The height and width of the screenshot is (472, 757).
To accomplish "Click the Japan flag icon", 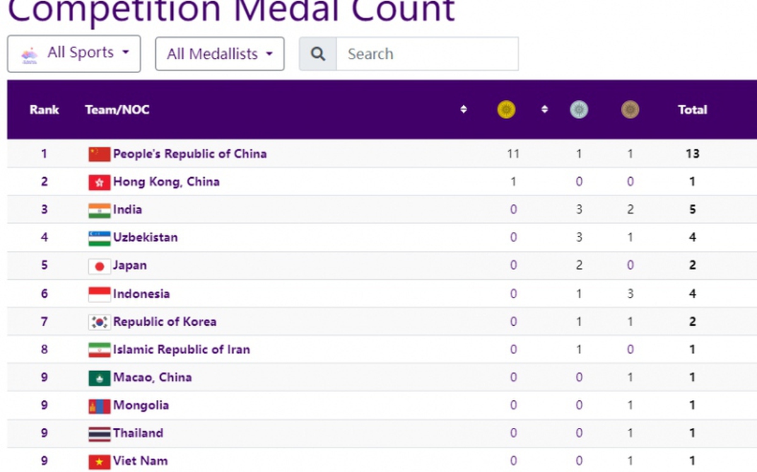I will coord(99,266).
